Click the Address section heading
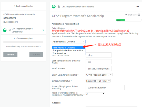Viewport: 142px width, 107px height. (x=56, y=103)
